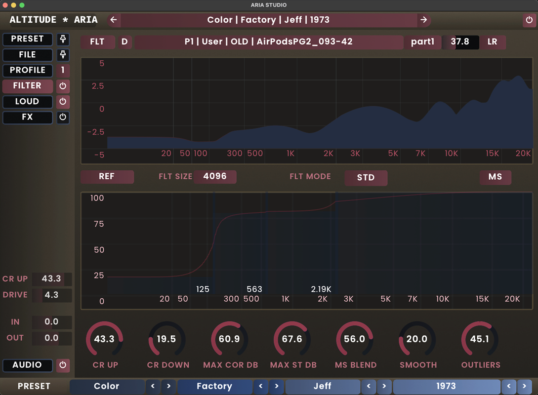Click the REF button

pyautogui.click(x=107, y=177)
